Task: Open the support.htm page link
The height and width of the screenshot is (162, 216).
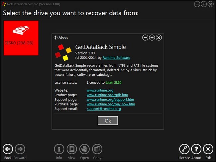Action: pos(110,100)
